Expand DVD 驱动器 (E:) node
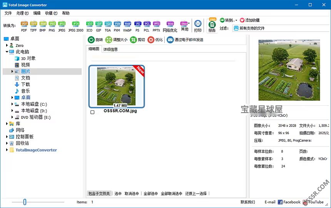 click(12, 117)
